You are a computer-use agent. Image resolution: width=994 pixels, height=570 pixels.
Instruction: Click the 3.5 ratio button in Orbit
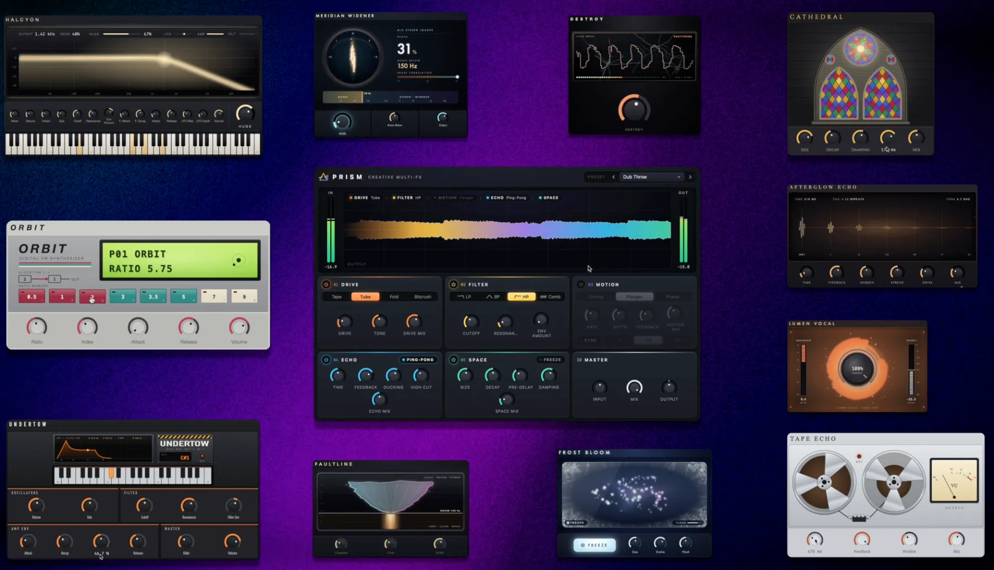coord(153,296)
